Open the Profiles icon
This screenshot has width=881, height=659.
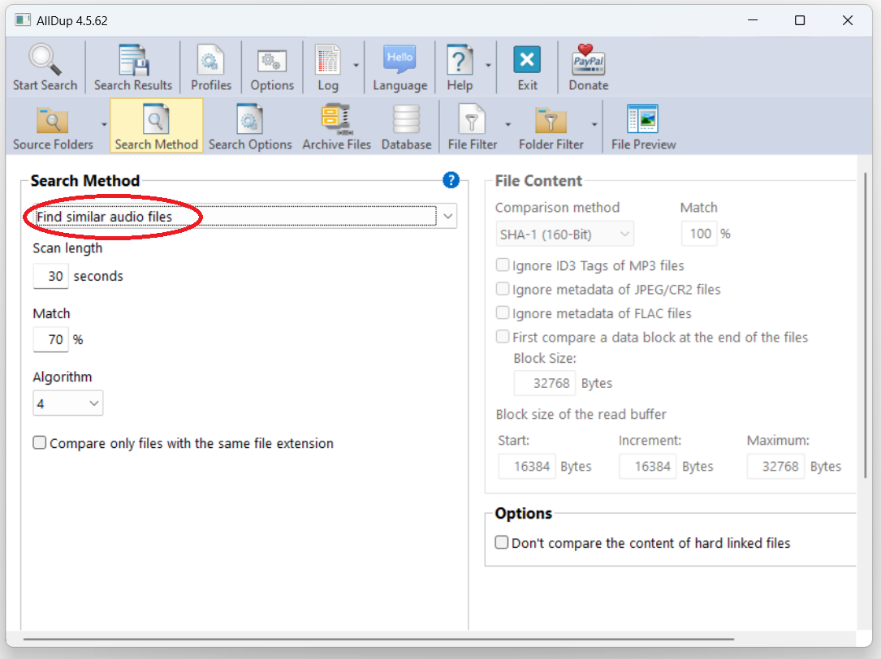pos(210,60)
